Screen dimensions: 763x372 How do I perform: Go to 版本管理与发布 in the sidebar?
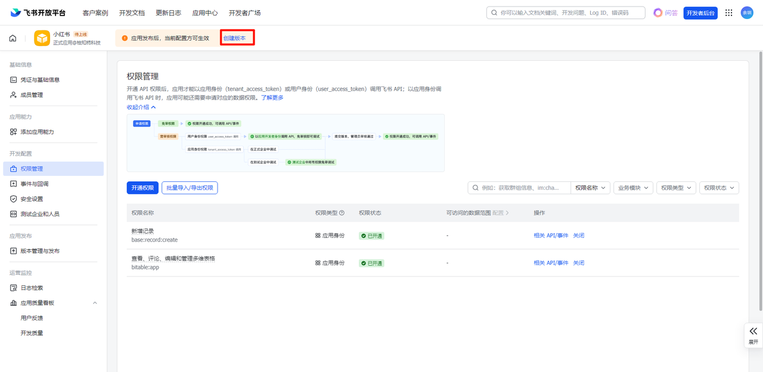point(40,251)
